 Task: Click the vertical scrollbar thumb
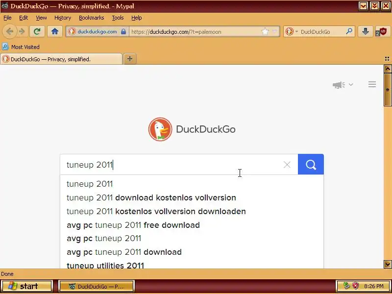coord(388,90)
